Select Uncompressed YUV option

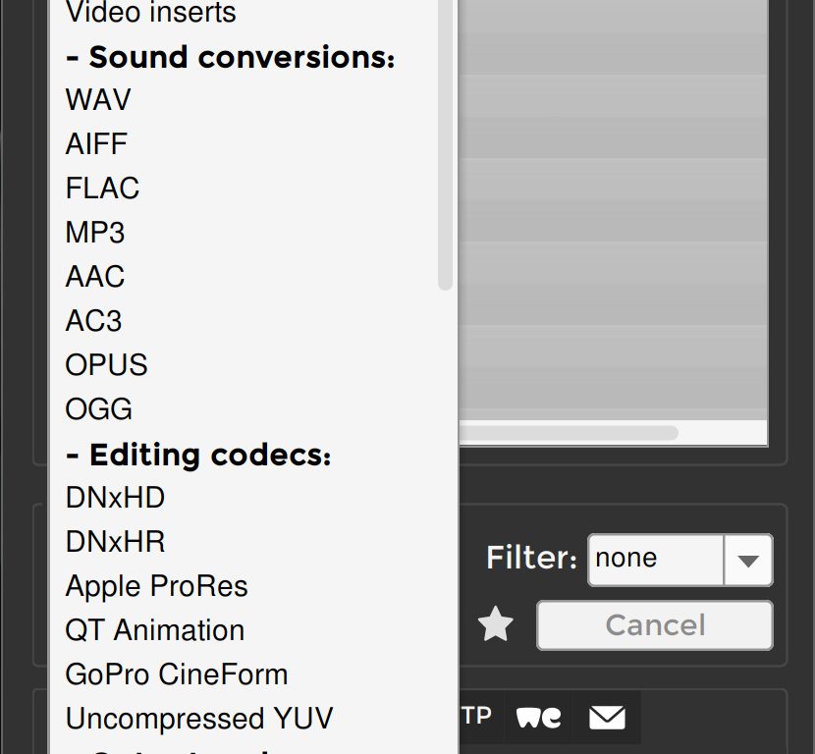[x=199, y=719]
